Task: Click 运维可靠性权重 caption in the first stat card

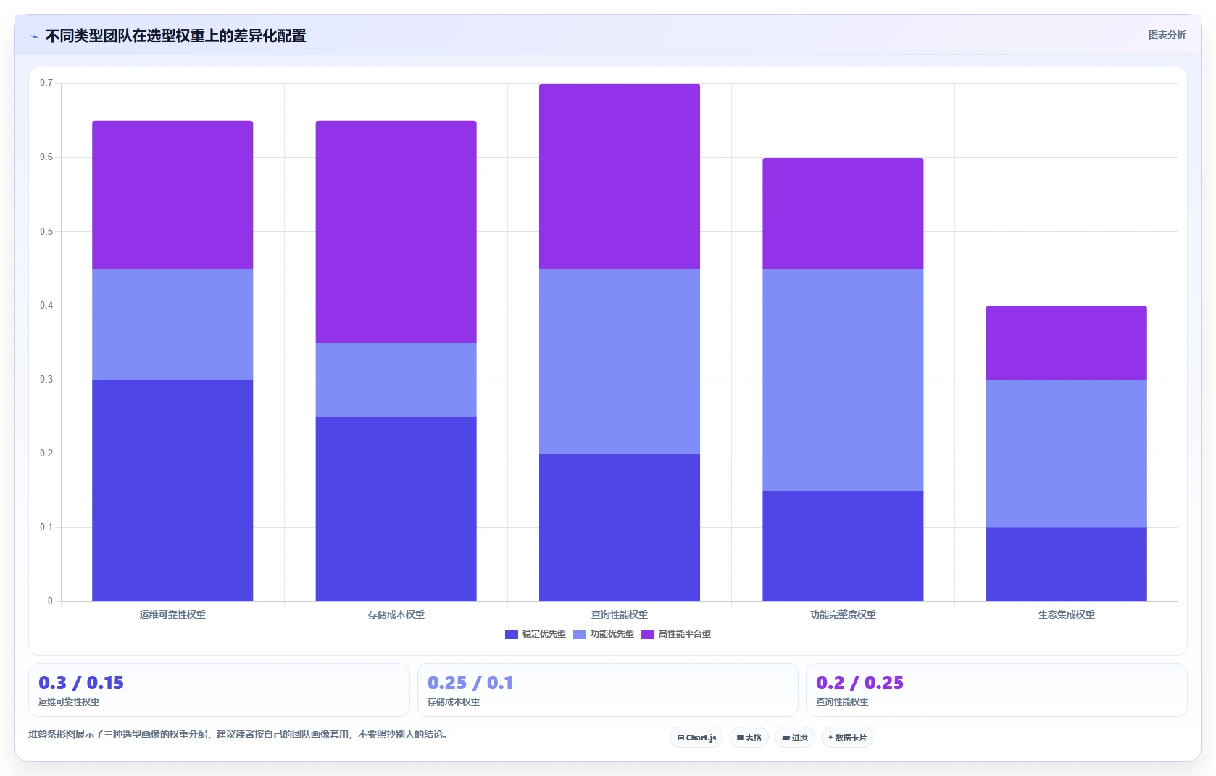Action: click(x=69, y=702)
